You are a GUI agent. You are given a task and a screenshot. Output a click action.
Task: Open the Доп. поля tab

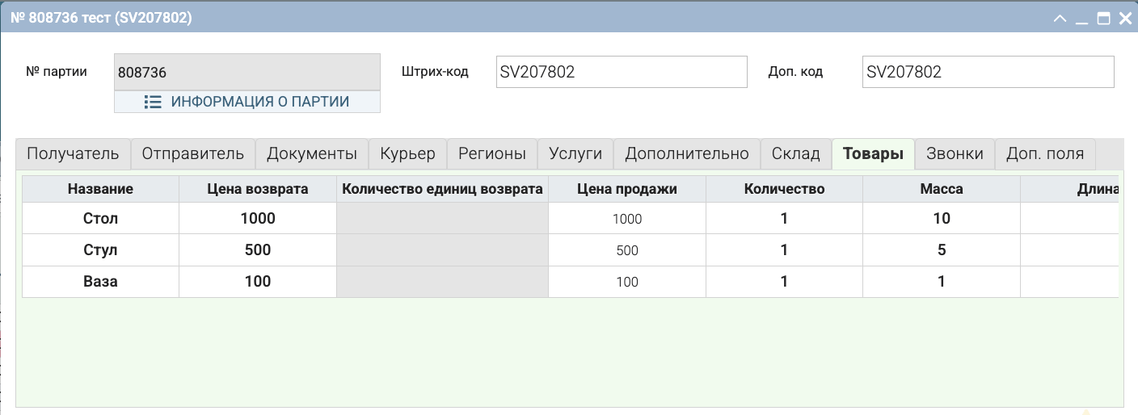[x=1045, y=153]
